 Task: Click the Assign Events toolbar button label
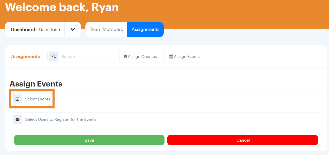point(186,57)
